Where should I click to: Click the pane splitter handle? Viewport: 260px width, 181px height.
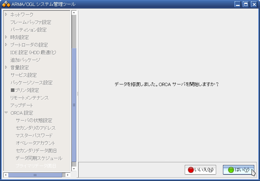pyautogui.click(x=78, y=94)
